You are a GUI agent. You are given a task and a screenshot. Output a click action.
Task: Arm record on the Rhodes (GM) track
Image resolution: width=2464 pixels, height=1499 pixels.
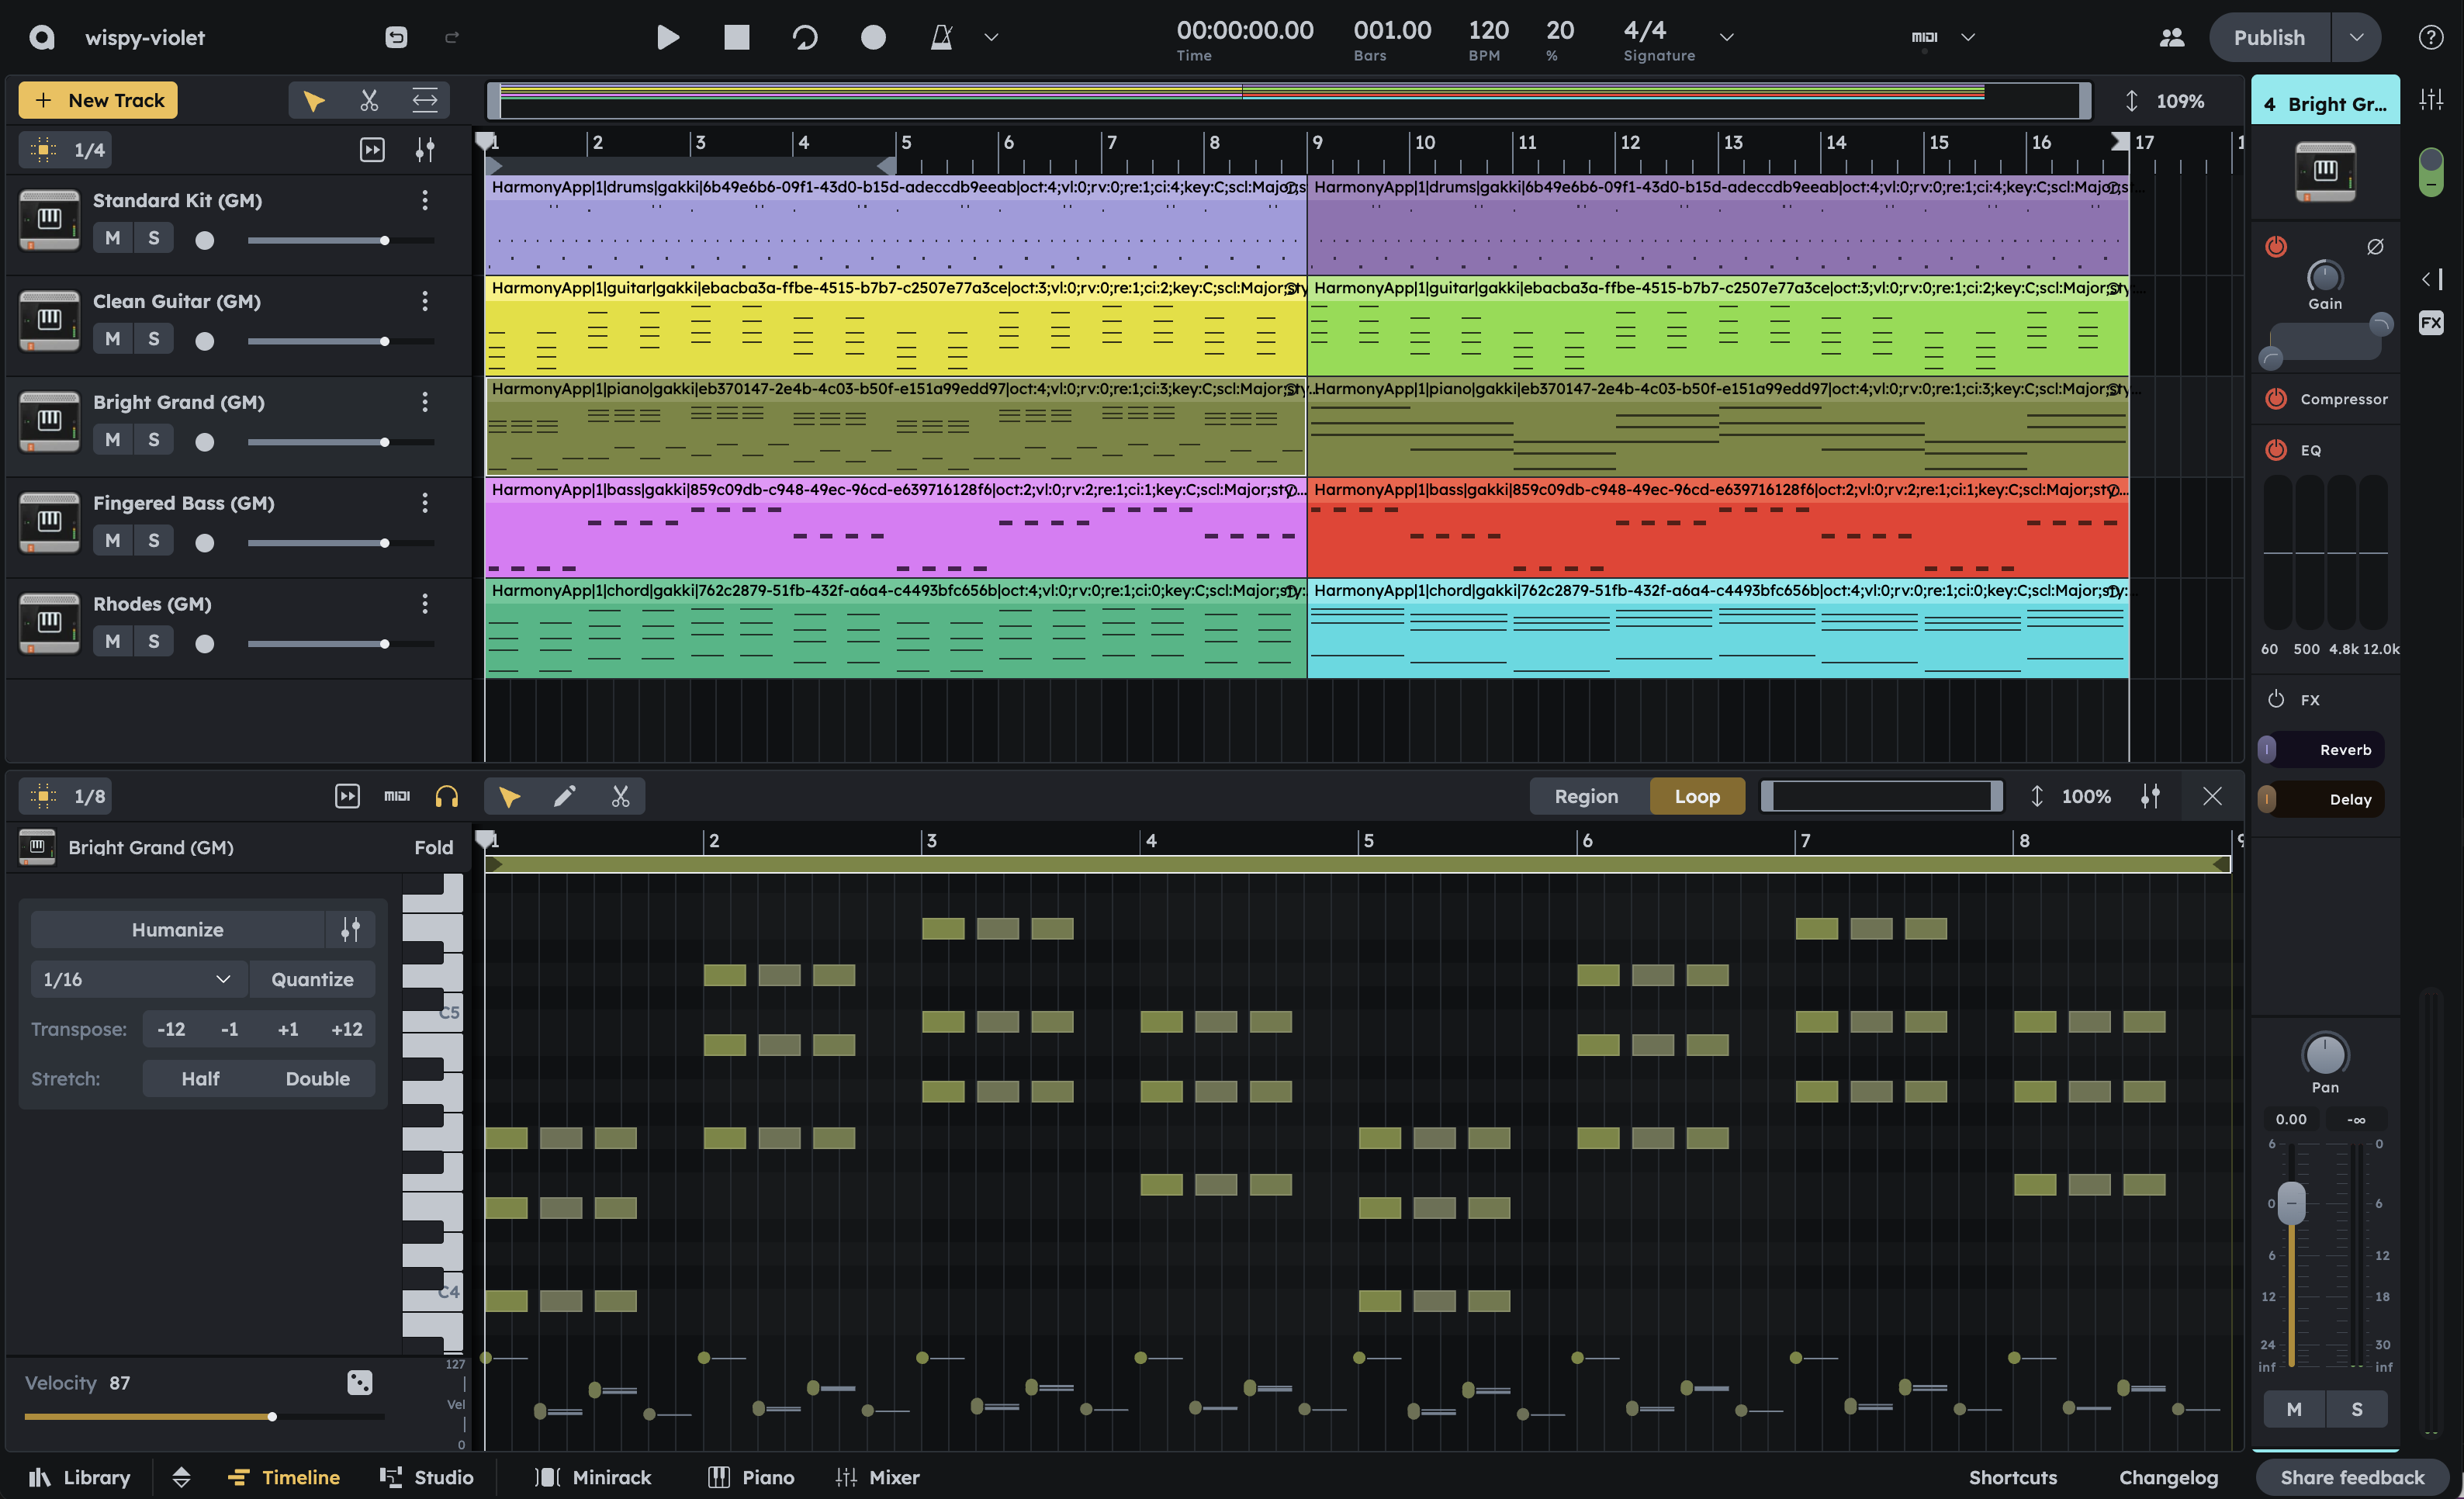coord(205,644)
